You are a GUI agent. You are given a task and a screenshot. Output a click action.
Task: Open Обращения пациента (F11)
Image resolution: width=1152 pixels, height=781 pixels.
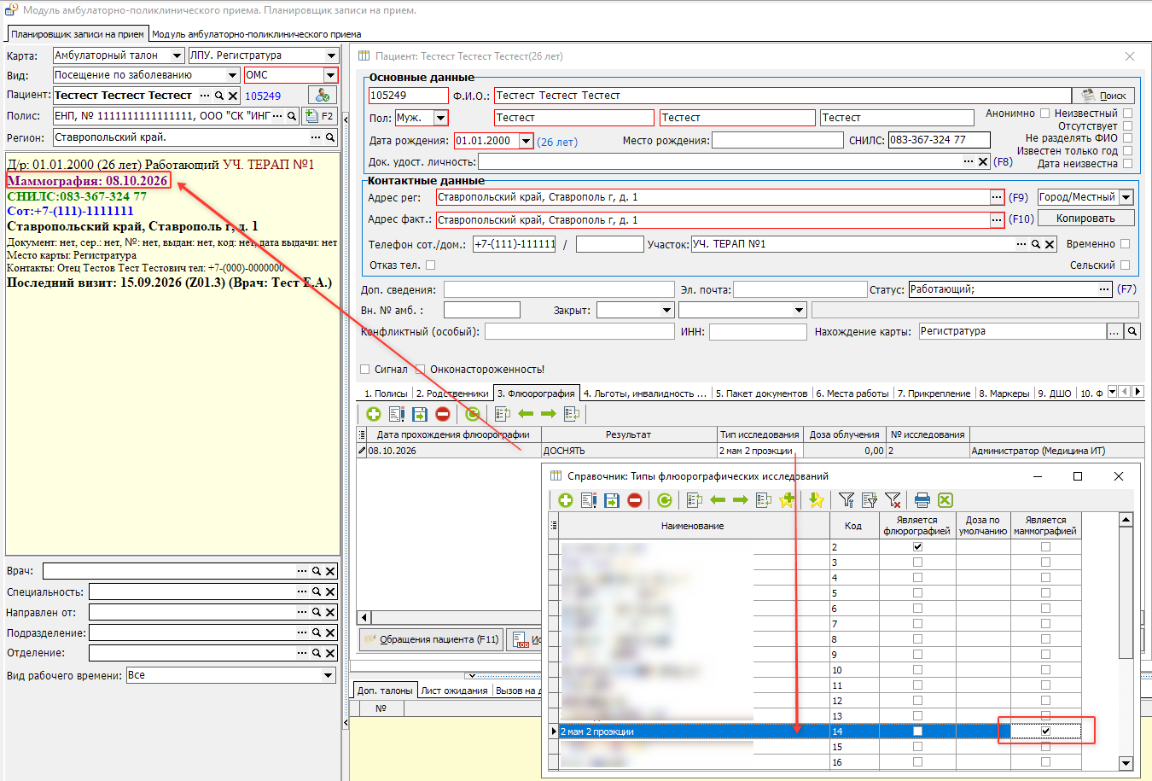[x=432, y=639]
